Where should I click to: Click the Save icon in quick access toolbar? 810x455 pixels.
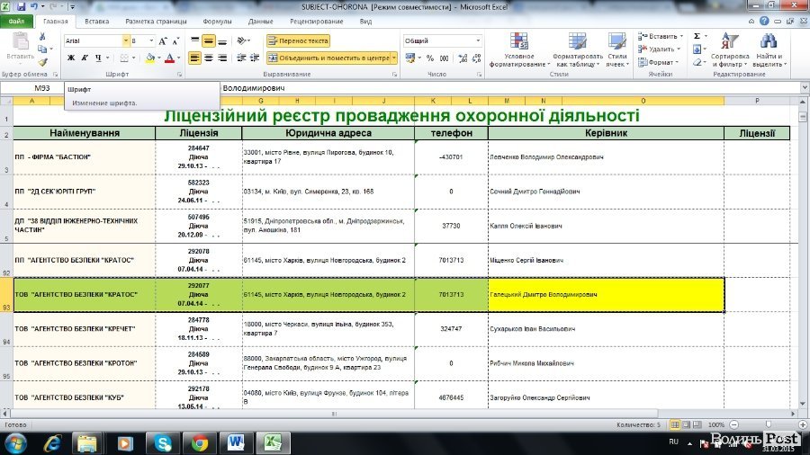click(x=20, y=6)
